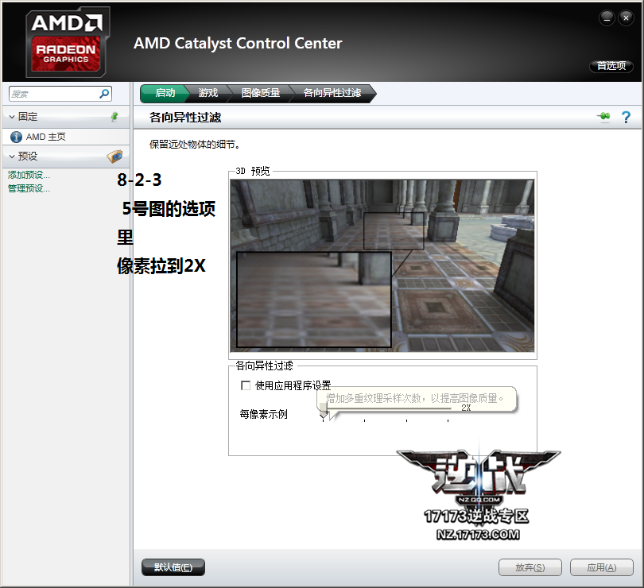This screenshot has width=644, height=588.
Task: Click the 3D 预览 preview image
Action: click(x=382, y=265)
